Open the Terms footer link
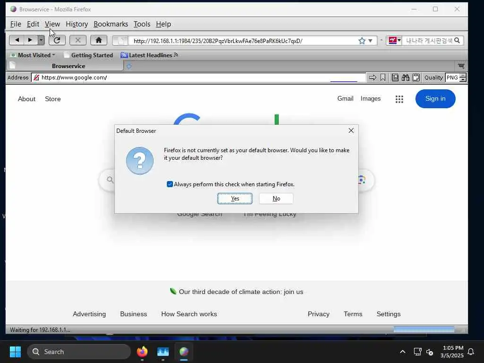 pyautogui.click(x=353, y=314)
